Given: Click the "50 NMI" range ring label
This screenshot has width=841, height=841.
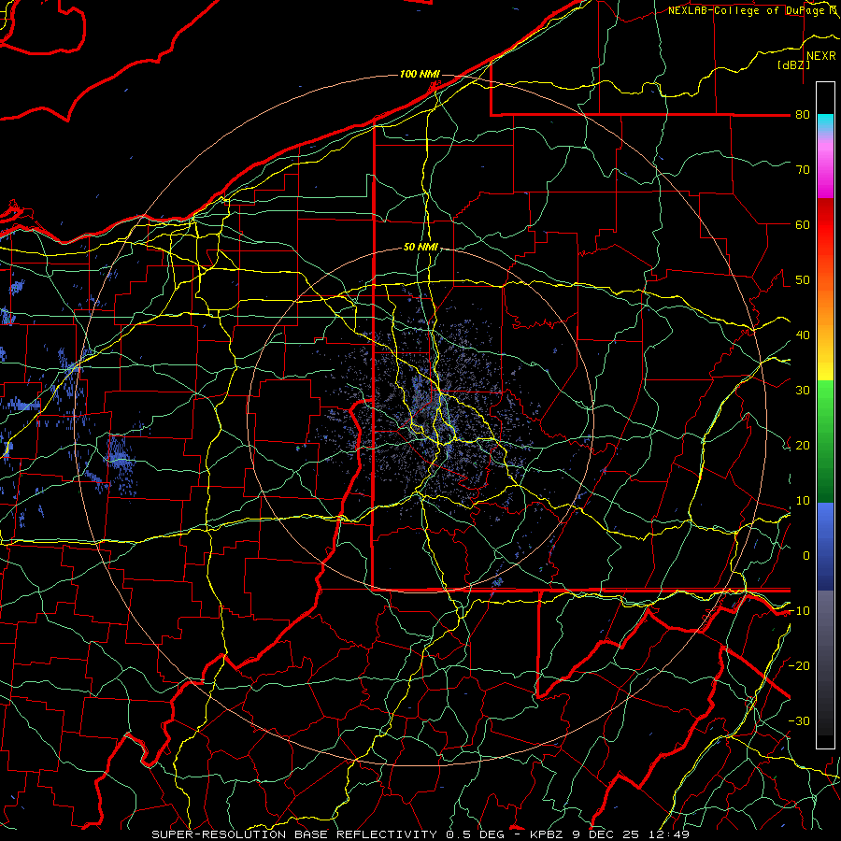Looking at the screenshot, I should click(420, 247).
